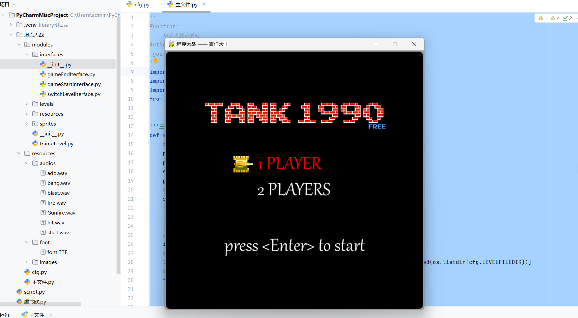Click the tank cursor icon in game menu
578x318 pixels.
click(x=243, y=164)
